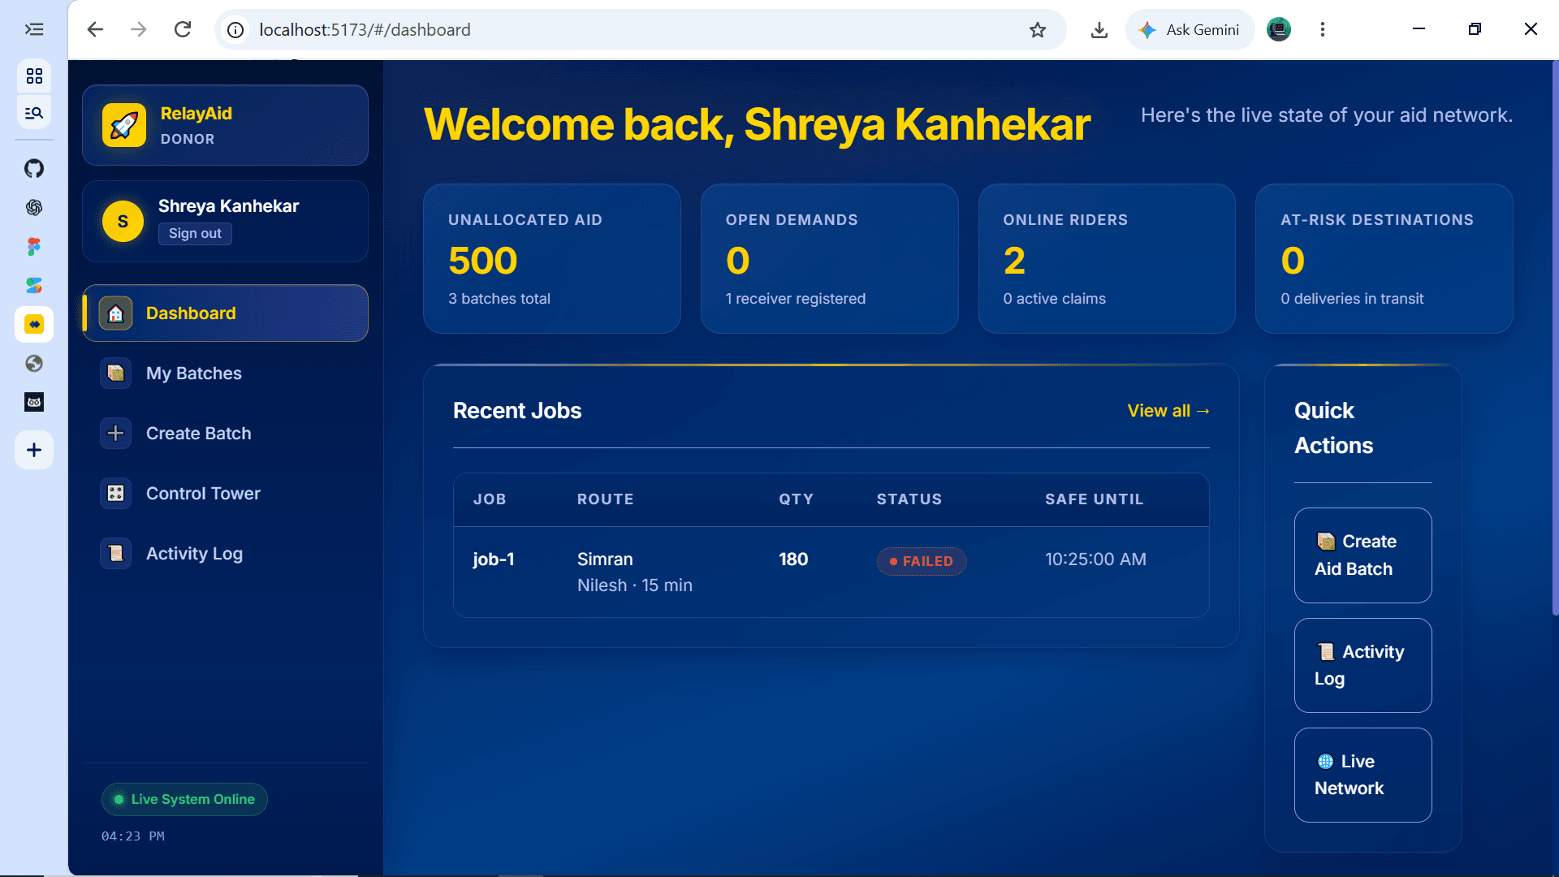This screenshot has height=877, width=1559.
Task: Open Activity Log in sidebar
Action: (x=225, y=554)
